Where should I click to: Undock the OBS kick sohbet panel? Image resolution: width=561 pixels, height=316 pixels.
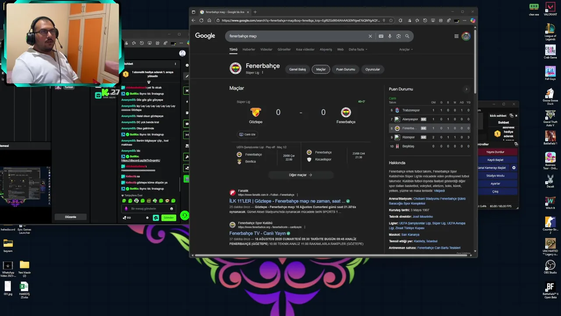511,116
